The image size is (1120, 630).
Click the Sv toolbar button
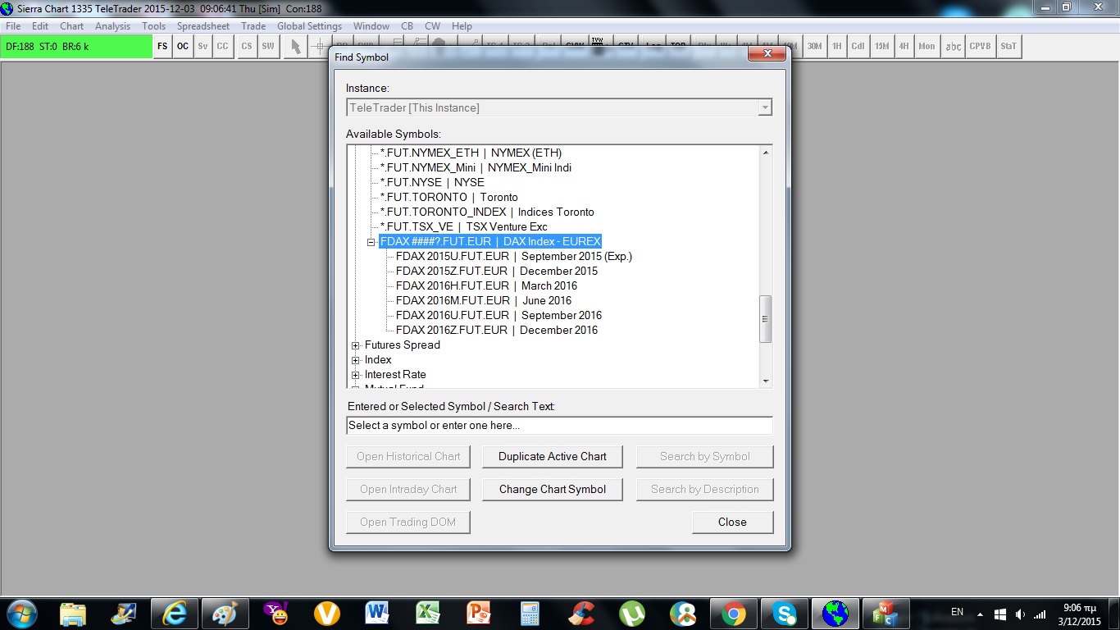point(203,47)
